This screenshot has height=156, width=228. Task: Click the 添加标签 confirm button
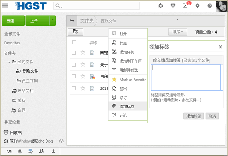[194, 116]
